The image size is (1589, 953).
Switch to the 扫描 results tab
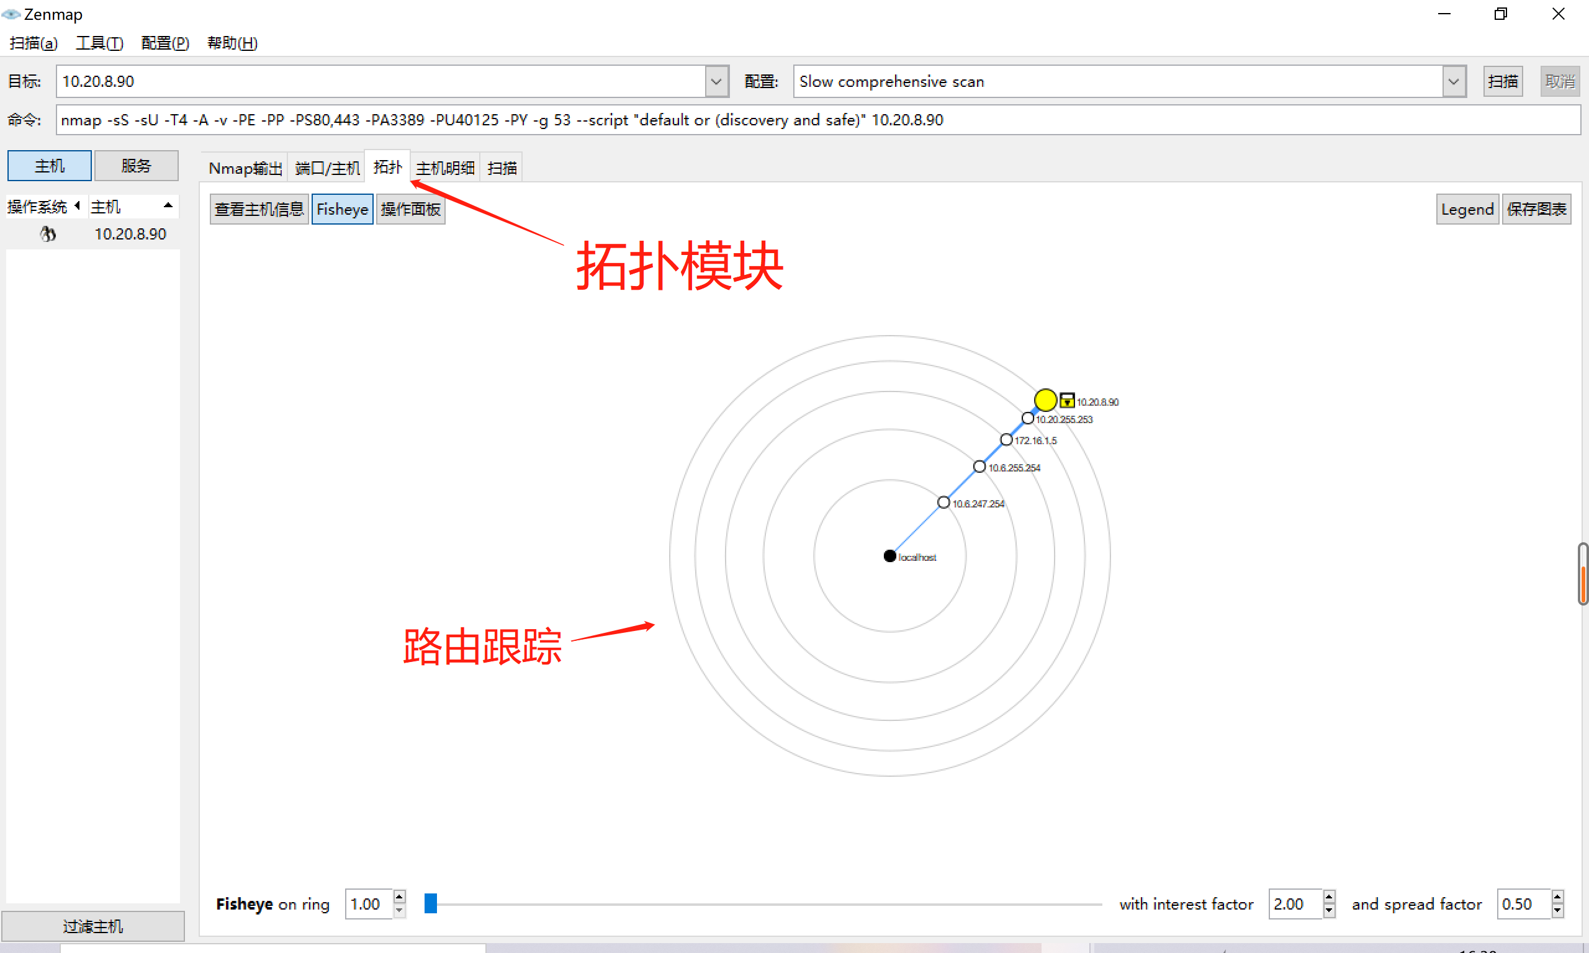pyautogui.click(x=502, y=168)
